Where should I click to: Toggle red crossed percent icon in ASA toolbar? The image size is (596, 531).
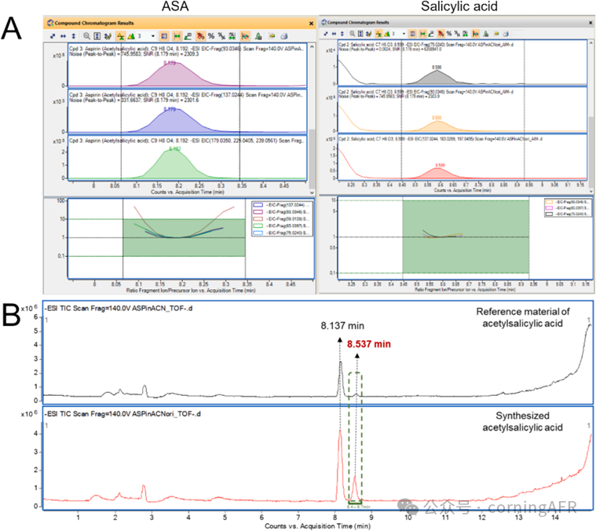200,36
